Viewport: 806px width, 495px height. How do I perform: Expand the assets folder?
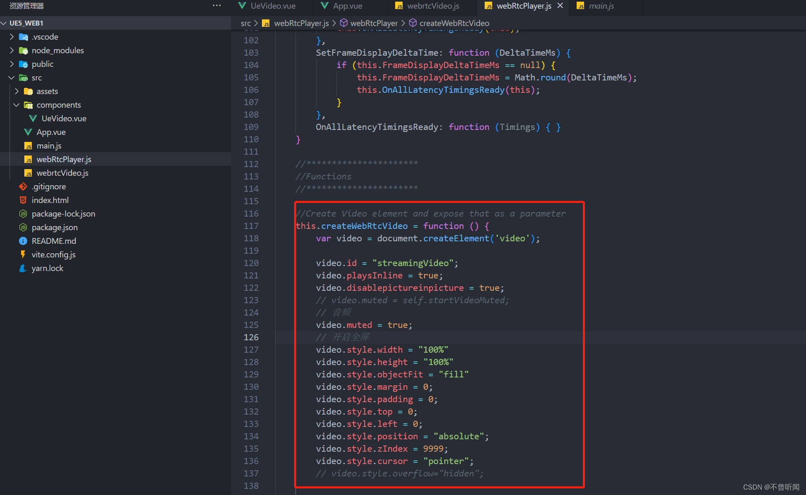(x=16, y=91)
